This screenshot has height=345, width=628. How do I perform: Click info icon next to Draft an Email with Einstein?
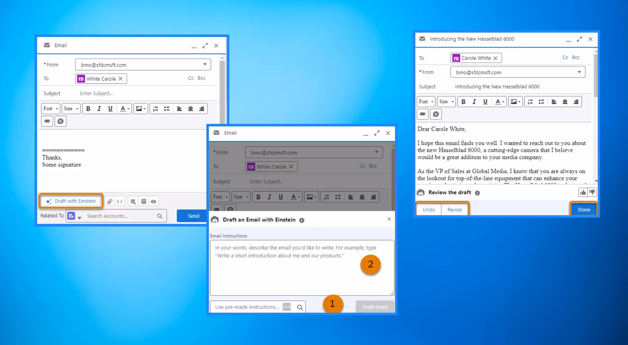(302, 220)
